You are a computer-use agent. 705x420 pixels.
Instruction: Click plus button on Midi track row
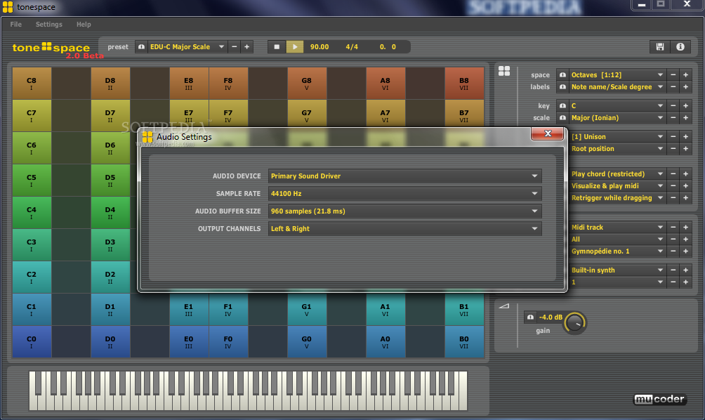coord(685,228)
